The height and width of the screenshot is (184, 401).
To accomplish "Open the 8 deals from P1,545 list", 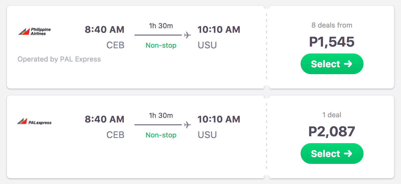I will [x=332, y=25].
